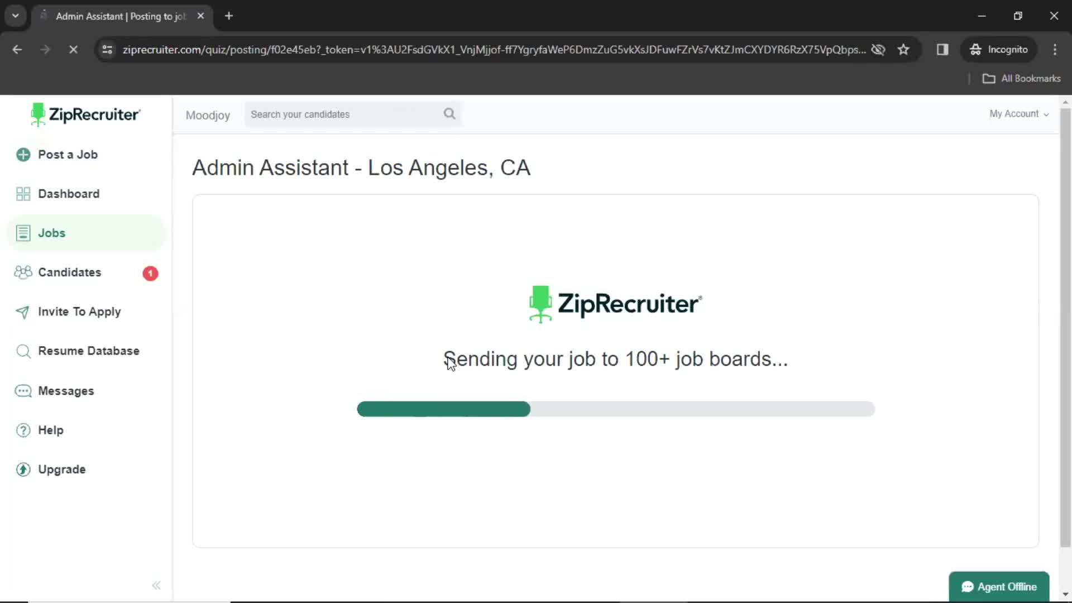Click the Invite To Apply icon
The height and width of the screenshot is (603, 1072).
[x=21, y=310]
